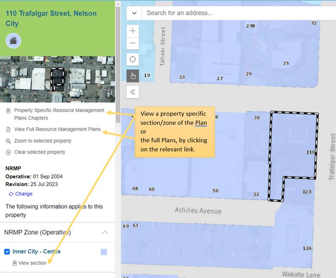Click the parcel labelled 72 on the map
This screenshot has height=278, width=336.
tap(314, 23)
